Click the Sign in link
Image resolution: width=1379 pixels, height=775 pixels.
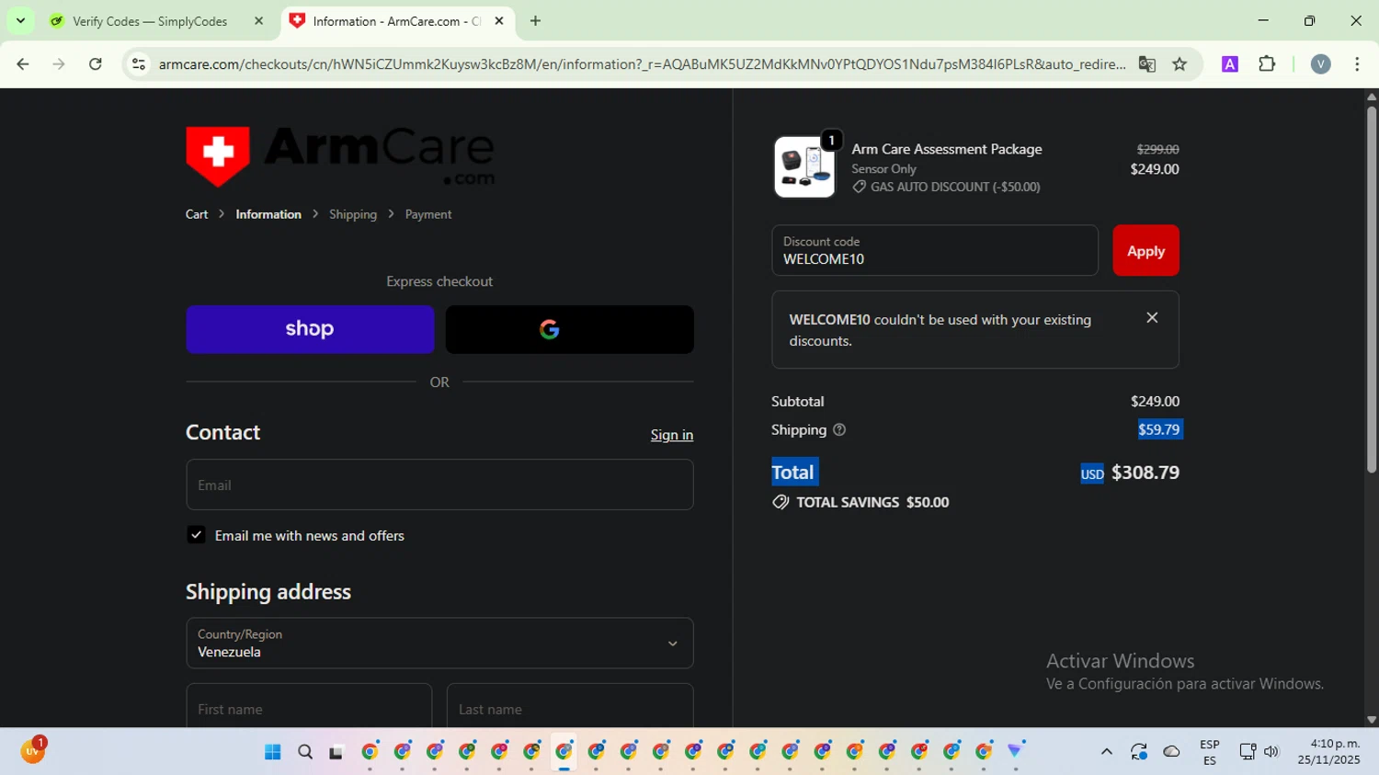tap(672, 435)
